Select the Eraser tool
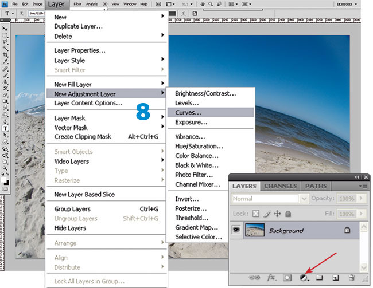 click(5, 95)
